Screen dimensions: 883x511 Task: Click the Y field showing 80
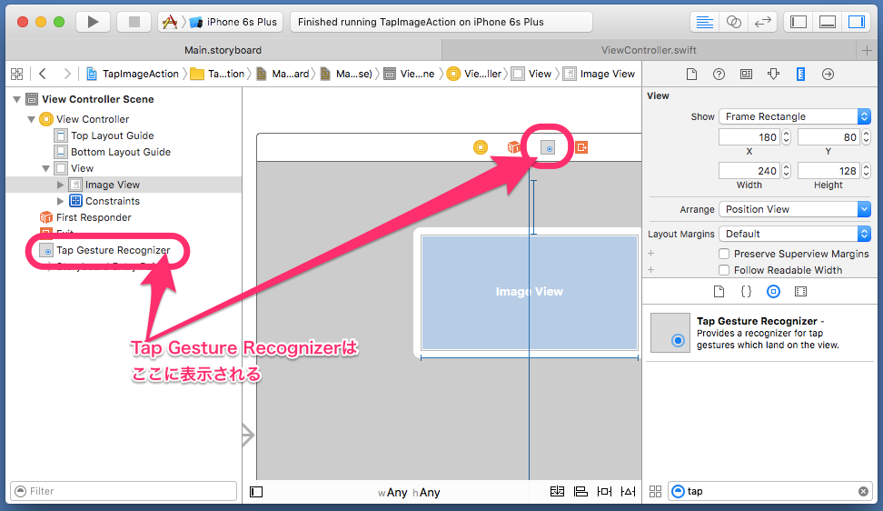[x=828, y=137]
